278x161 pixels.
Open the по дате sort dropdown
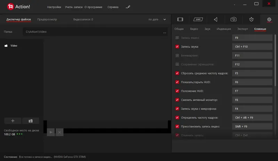click(x=155, y=19)
